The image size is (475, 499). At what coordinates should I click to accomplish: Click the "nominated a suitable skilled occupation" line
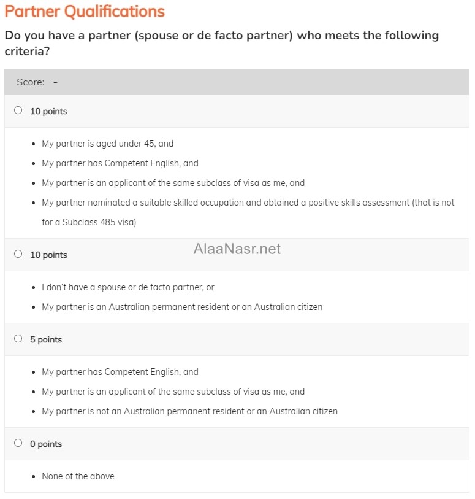pos(248,202)
